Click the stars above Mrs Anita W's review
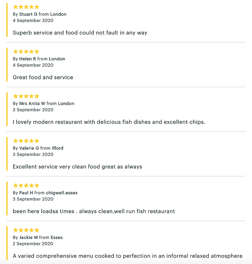 [26, 96]
